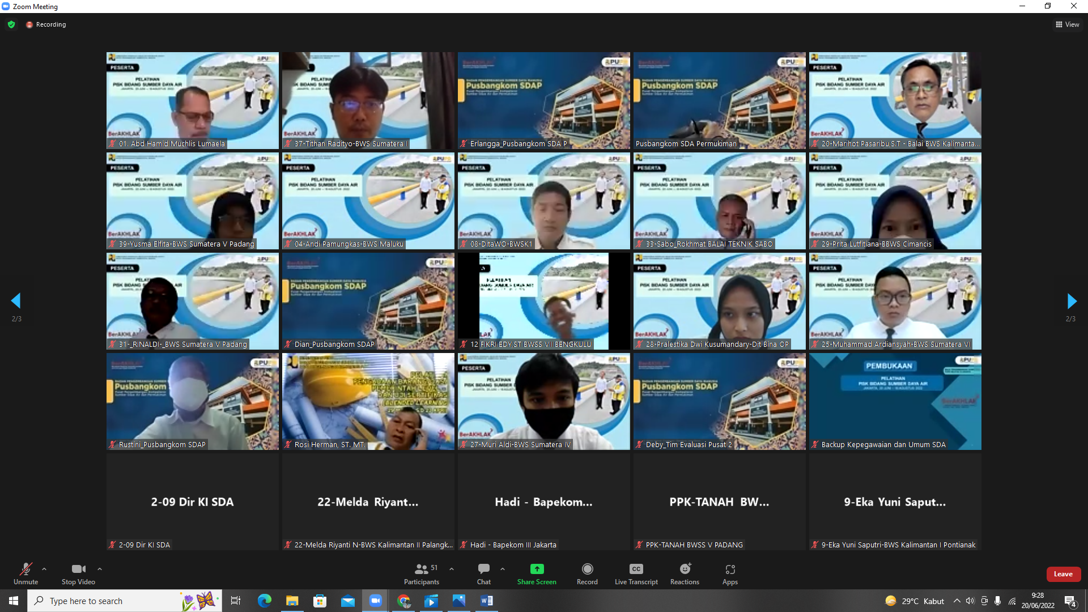Go to next gallery page arrow
Image resolution: width=1088 pixels, height=612 pixels.
coord(1071,301)
